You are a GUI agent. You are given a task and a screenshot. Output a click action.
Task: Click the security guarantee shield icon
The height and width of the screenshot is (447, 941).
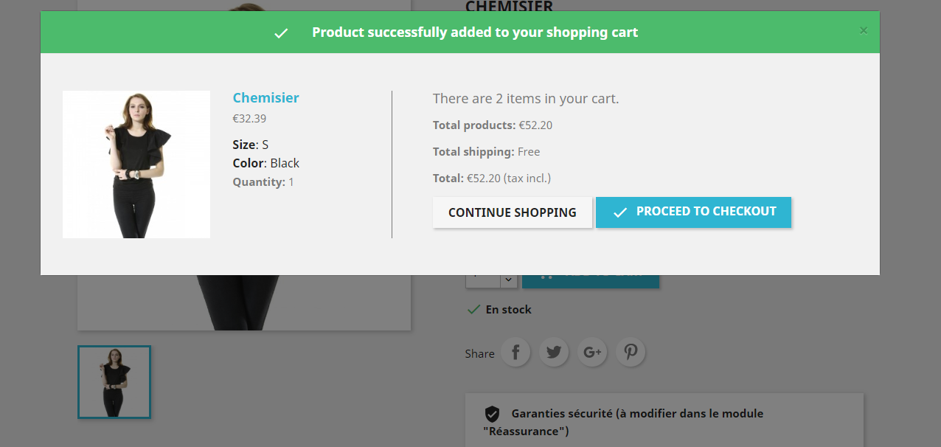[x=492, y=414]
